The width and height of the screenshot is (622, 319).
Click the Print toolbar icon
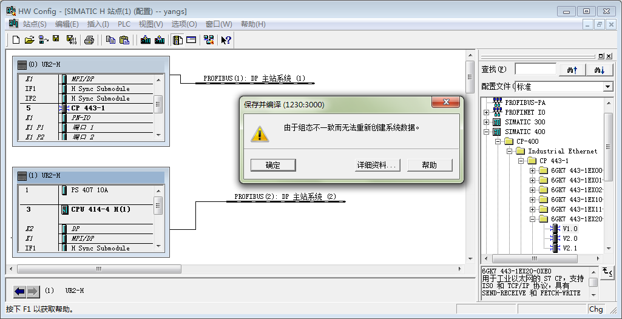(x=89, y=40)
